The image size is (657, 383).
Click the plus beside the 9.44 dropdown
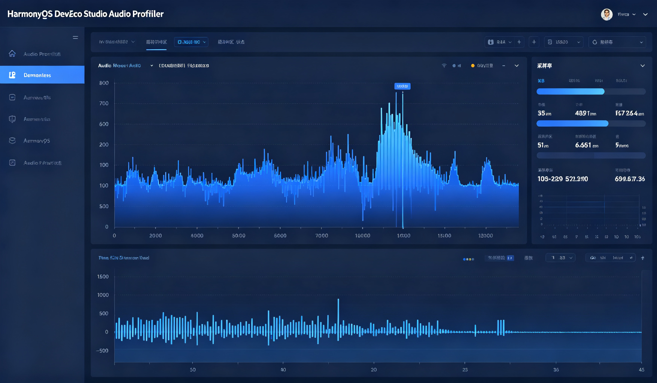[519, 42]
